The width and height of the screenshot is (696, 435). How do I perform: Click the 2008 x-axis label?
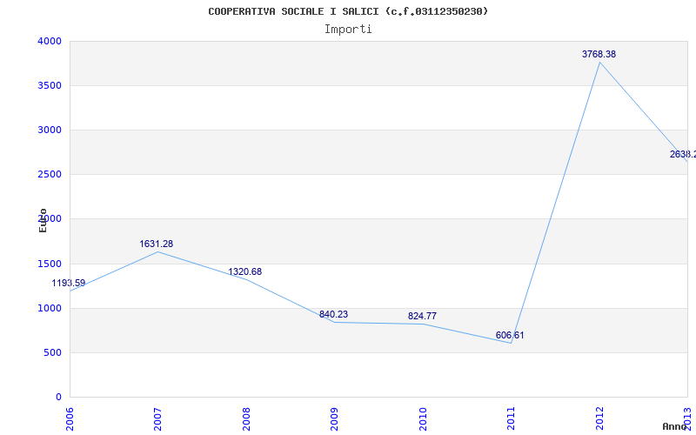(246, 419)
